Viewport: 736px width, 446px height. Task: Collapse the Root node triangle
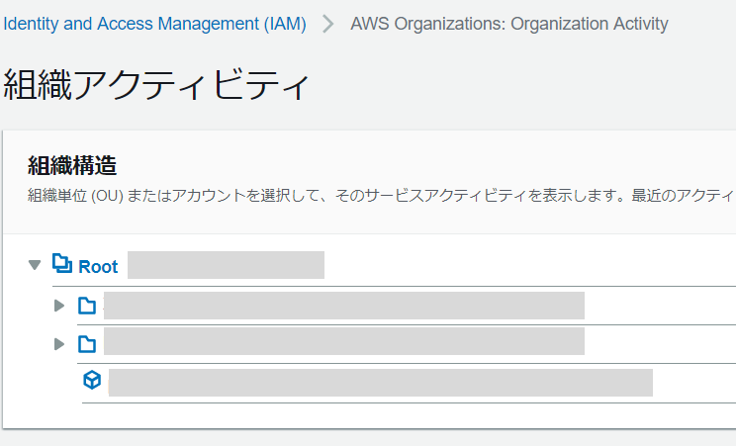(35, 265)
